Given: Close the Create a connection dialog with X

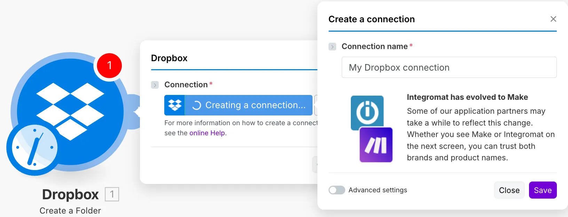Looking at the screenshot, I should pos(553,19).
